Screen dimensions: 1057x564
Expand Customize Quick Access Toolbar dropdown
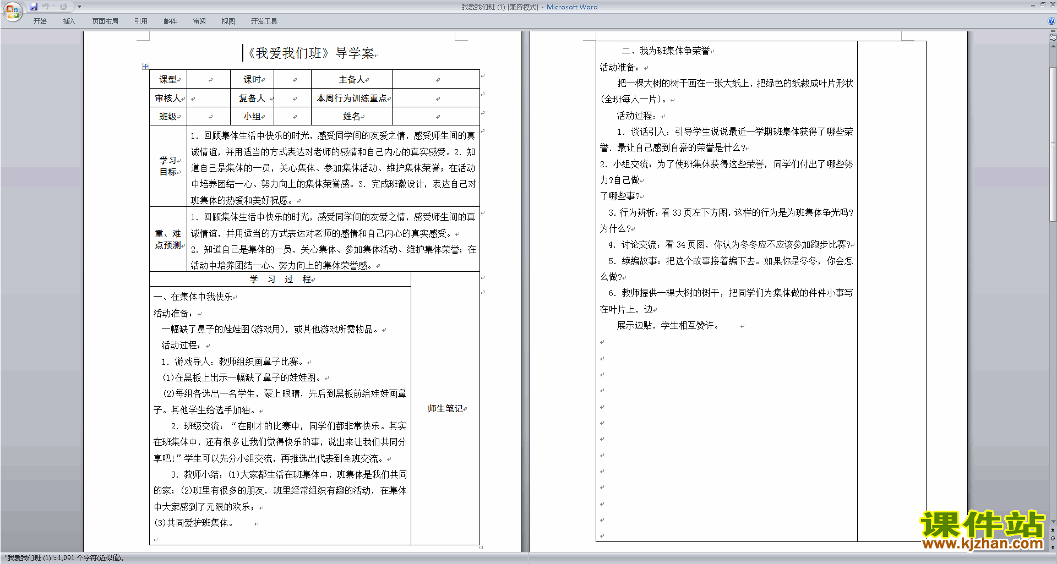tap(79, 7)
